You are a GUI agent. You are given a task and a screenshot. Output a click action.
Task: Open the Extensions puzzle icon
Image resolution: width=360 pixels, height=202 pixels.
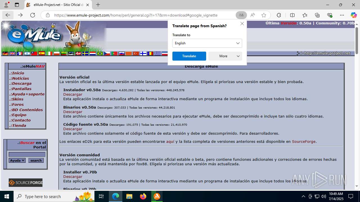(279, 15)
